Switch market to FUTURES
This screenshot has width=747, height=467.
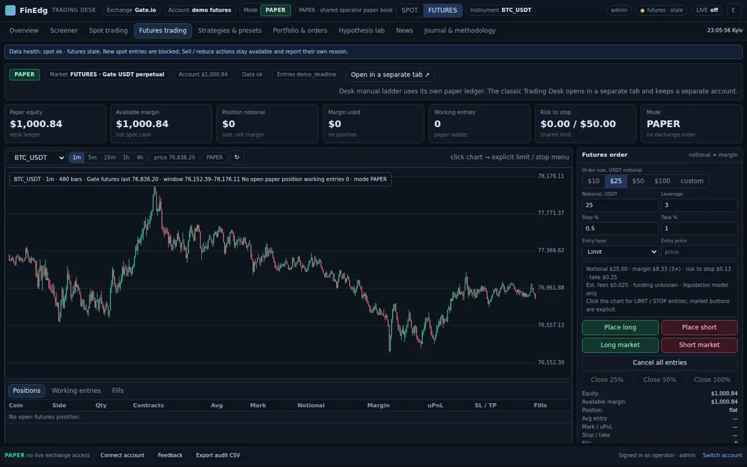(x=443, y=10)
